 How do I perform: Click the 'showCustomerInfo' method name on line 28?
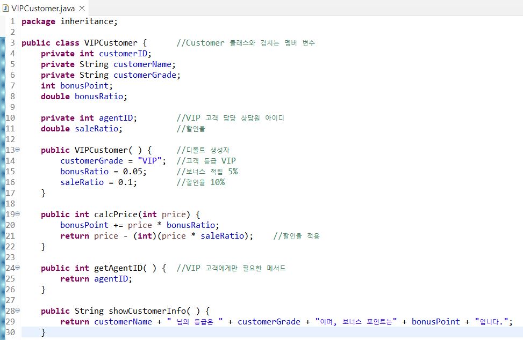pos(147,311)
